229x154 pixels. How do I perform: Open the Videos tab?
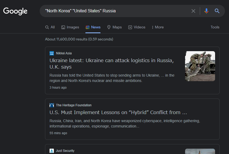137,27
